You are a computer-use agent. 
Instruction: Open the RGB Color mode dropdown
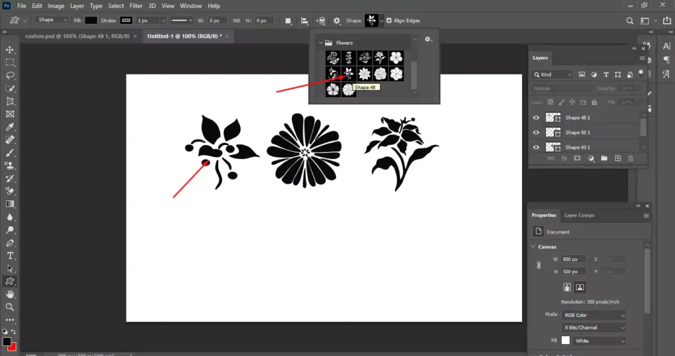[594, 315]
